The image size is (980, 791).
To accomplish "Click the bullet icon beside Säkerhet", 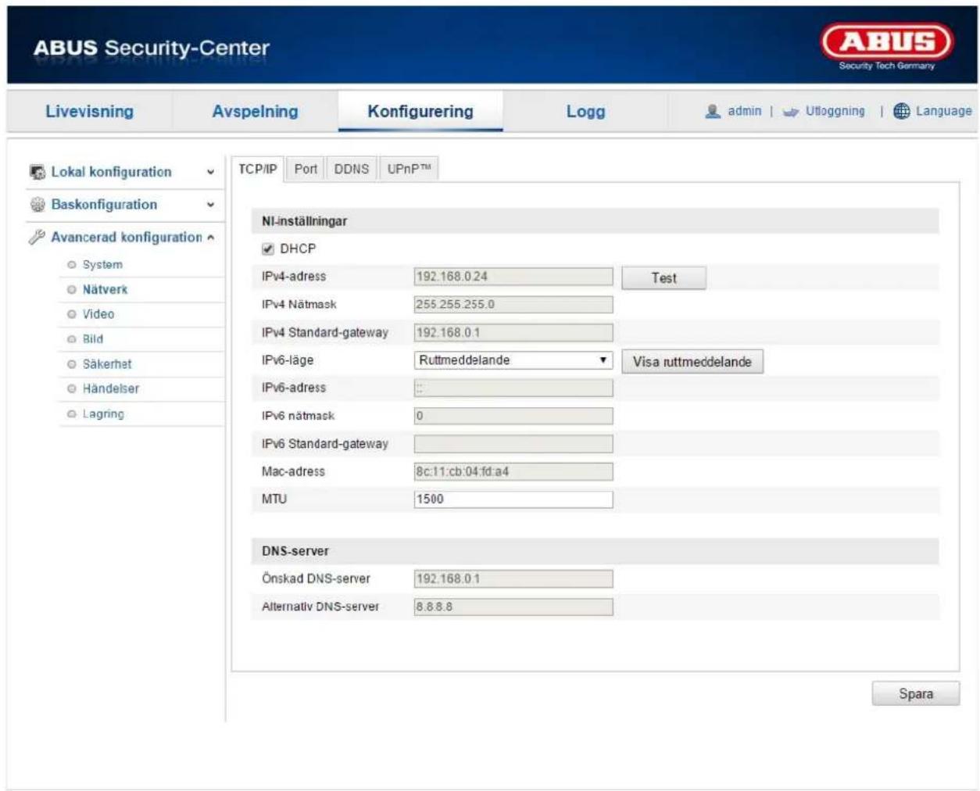I will tap(72, 364).
